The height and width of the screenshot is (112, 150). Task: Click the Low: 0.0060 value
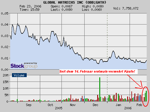coord(92,10)
